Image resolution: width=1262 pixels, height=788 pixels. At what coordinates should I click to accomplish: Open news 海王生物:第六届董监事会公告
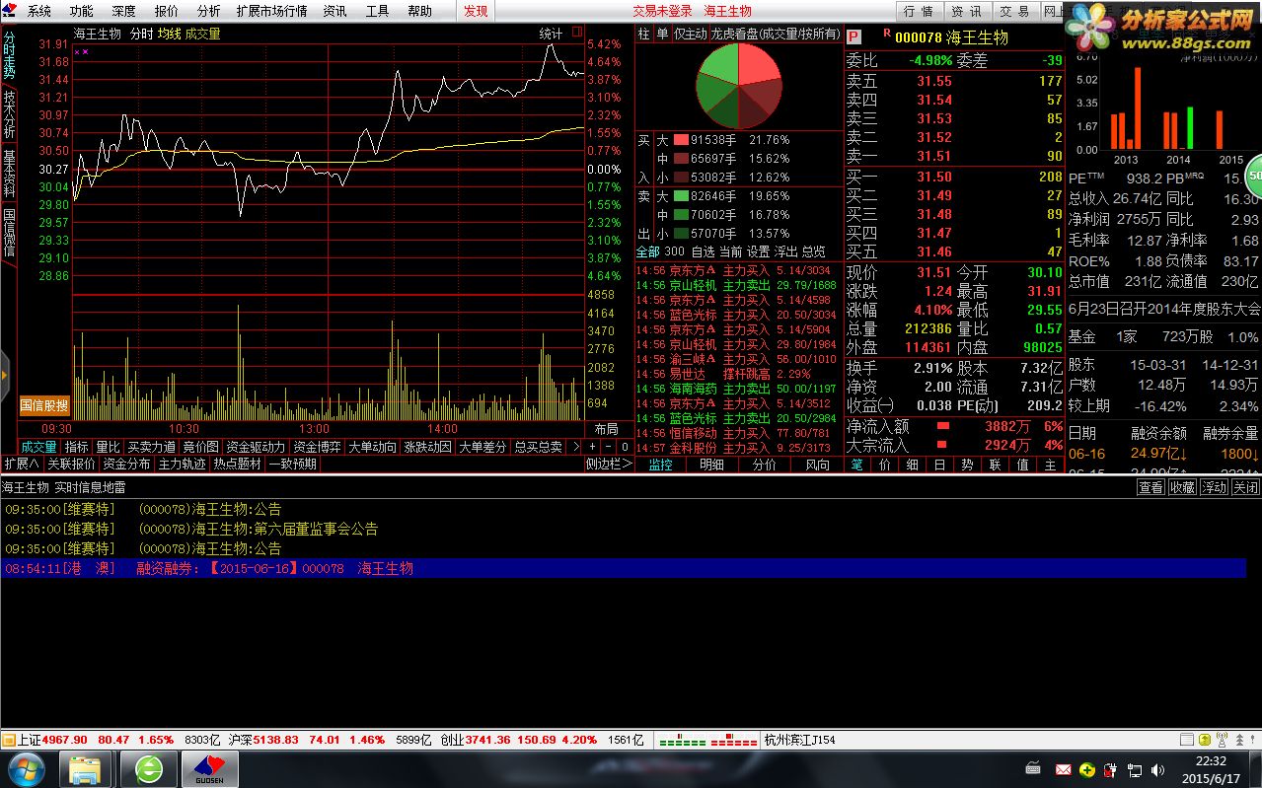258,529
